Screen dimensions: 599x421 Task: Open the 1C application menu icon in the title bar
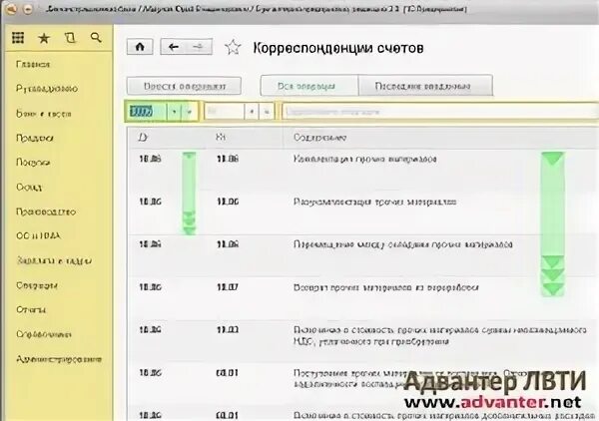click(11, 9)
